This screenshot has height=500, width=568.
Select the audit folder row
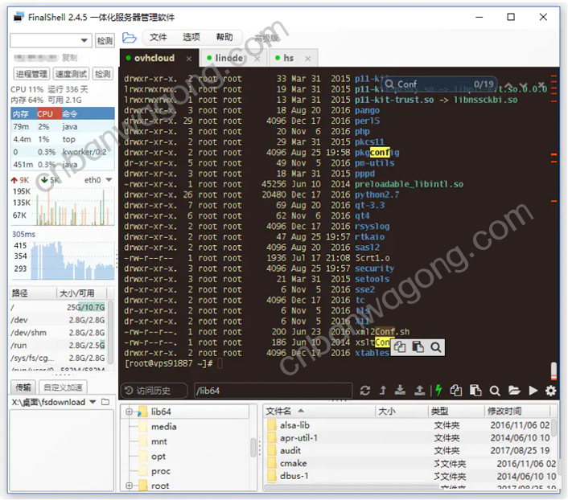click(408, 451)
